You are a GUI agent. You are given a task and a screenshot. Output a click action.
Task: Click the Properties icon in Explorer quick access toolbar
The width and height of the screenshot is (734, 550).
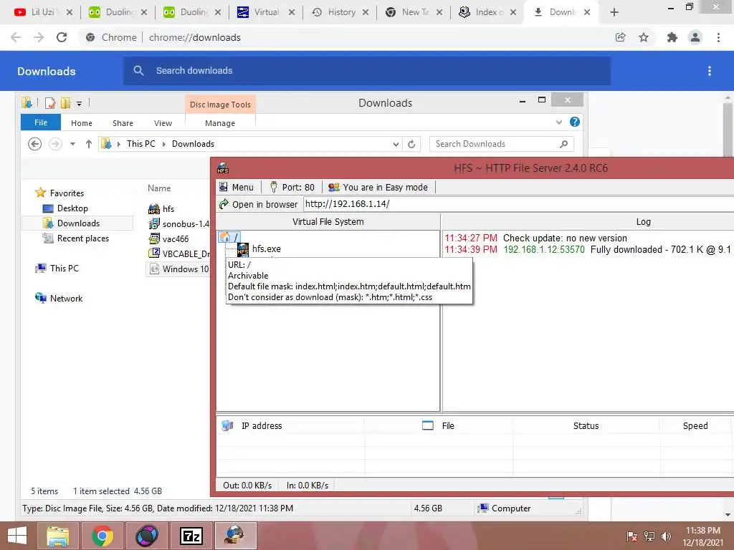(x=50, y=103)
